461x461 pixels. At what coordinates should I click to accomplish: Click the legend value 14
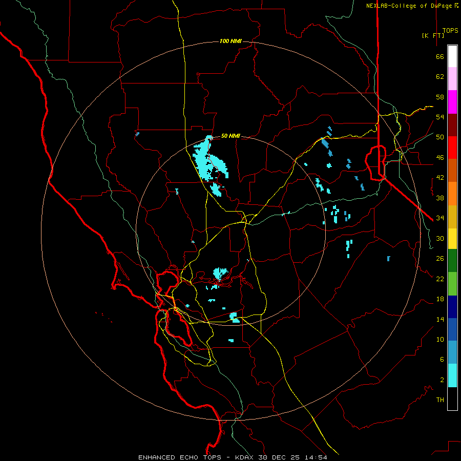click(440, 319)
